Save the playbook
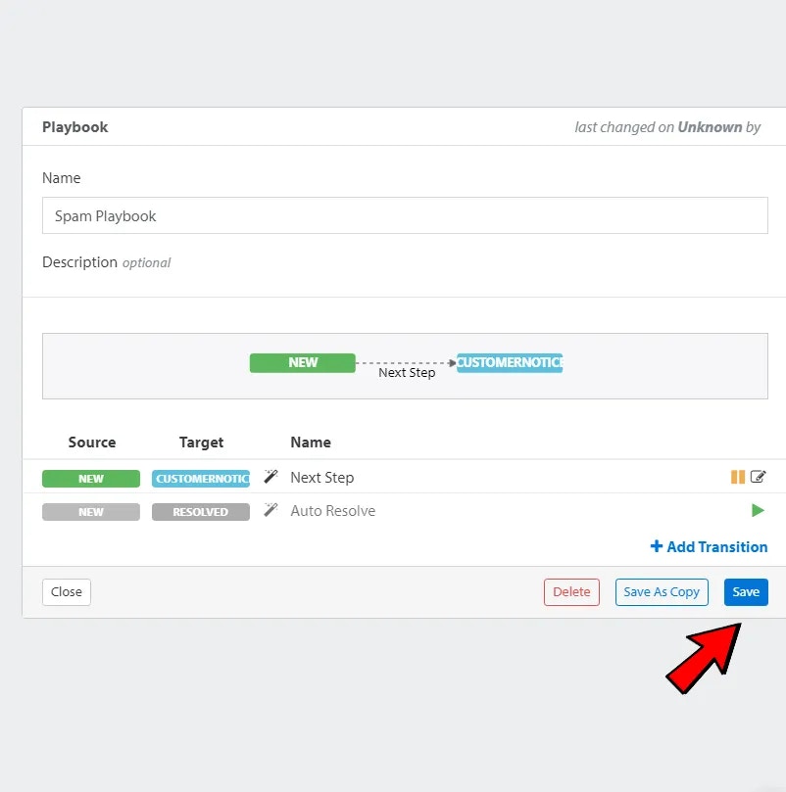The image size is (786, 792). click(x=746, y=592)
